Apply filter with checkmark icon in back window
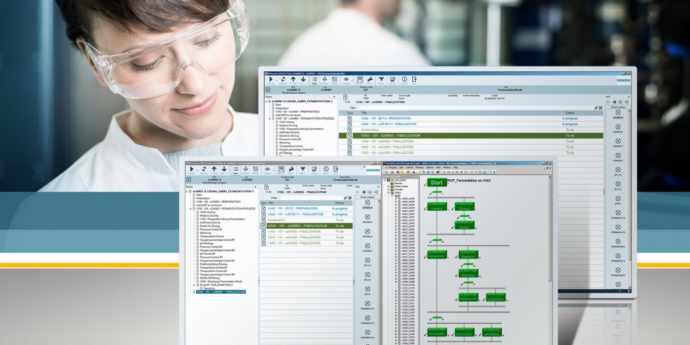This screenshot has height=345, width=690. tap(596, 108)
